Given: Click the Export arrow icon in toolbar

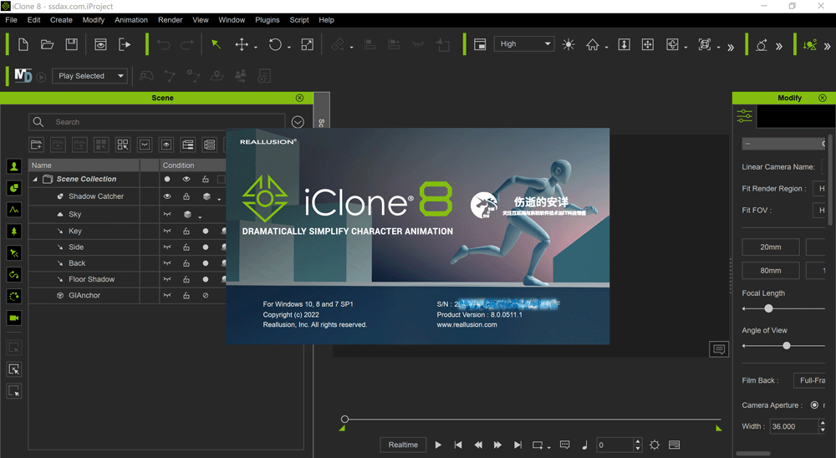Looking at the screenshot, I should [125, 44].
